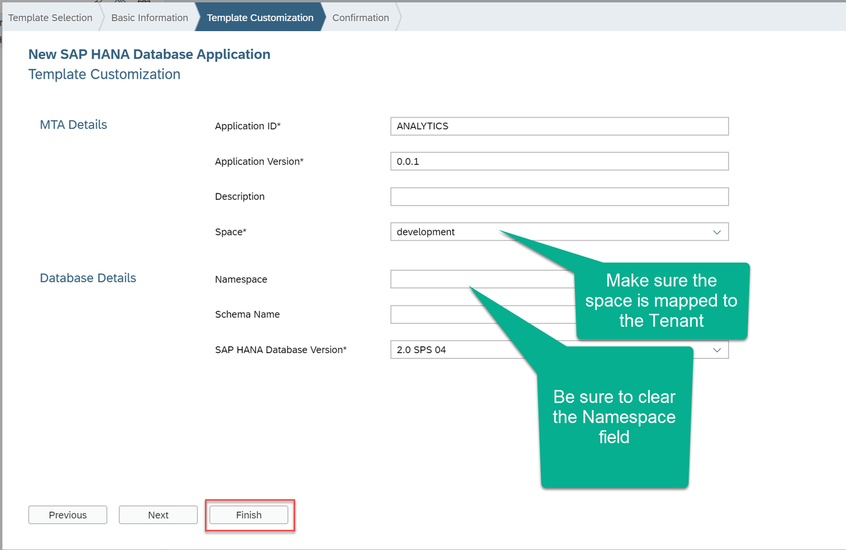The height and width of the screenshot is (550, 846).
Task: Click the Space* label
Action: coord(231,232)
